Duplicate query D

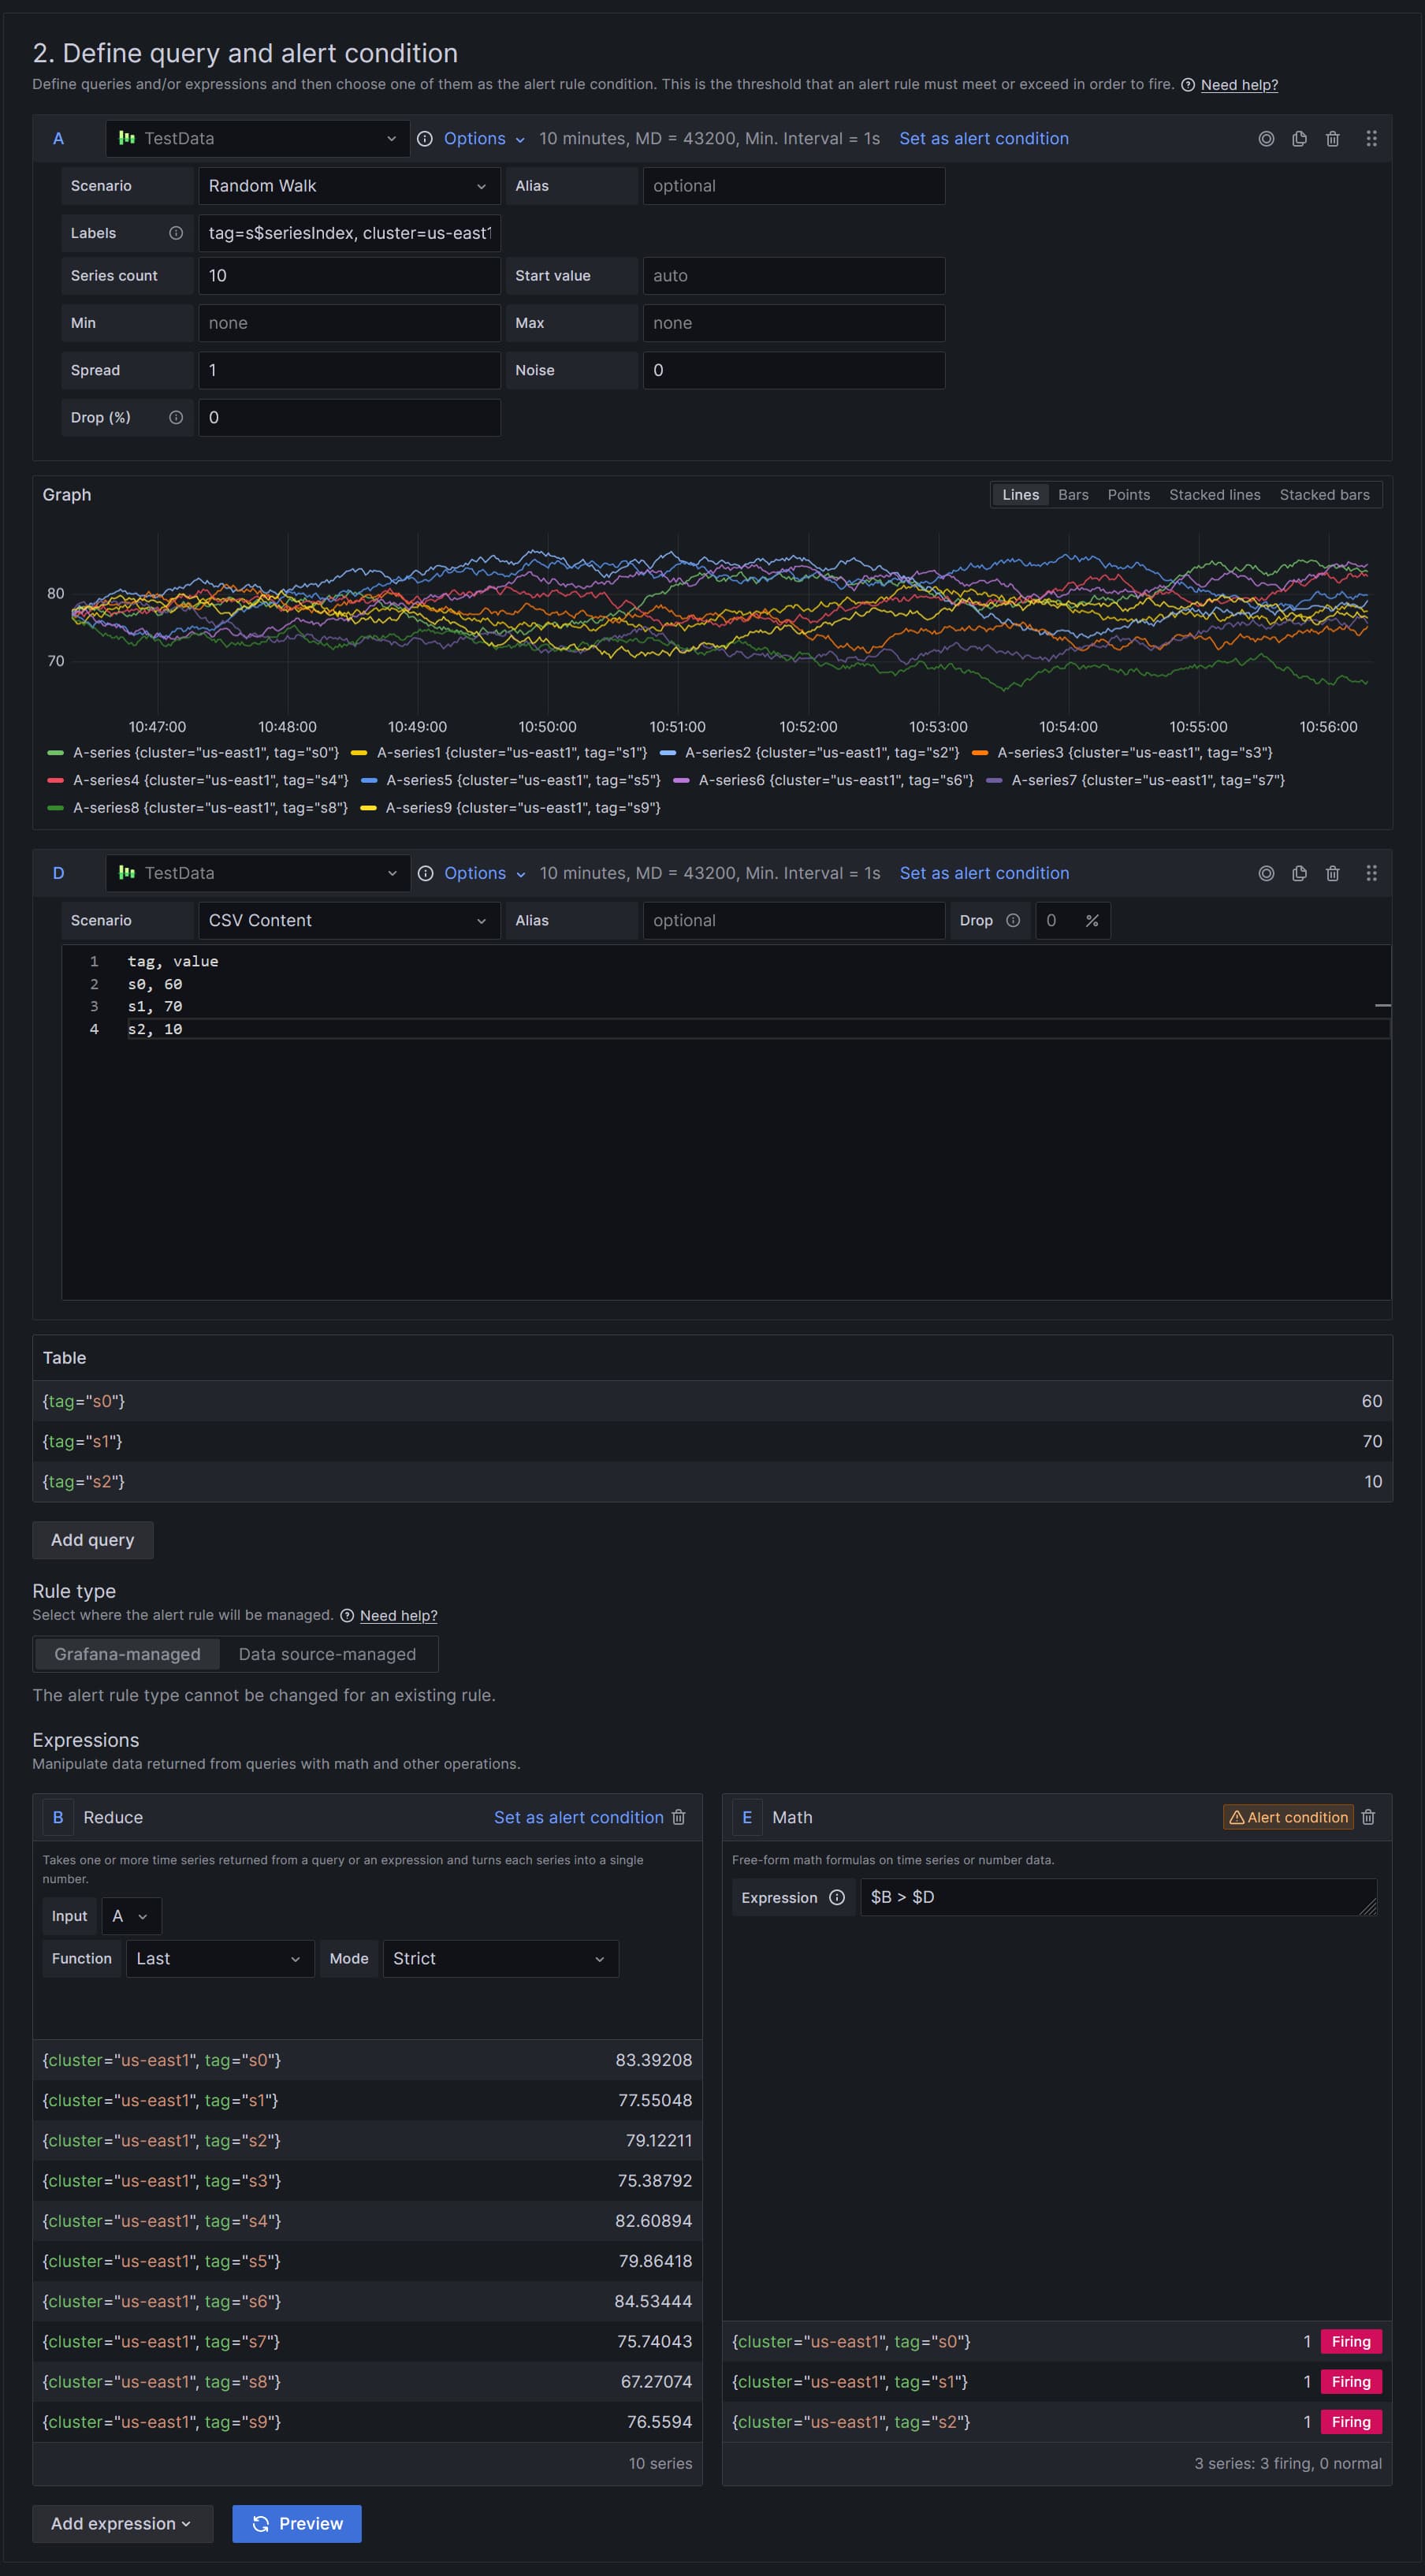point(1299,874)
